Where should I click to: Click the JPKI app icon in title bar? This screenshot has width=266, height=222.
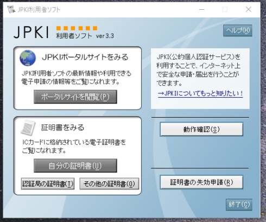[11, 9]
